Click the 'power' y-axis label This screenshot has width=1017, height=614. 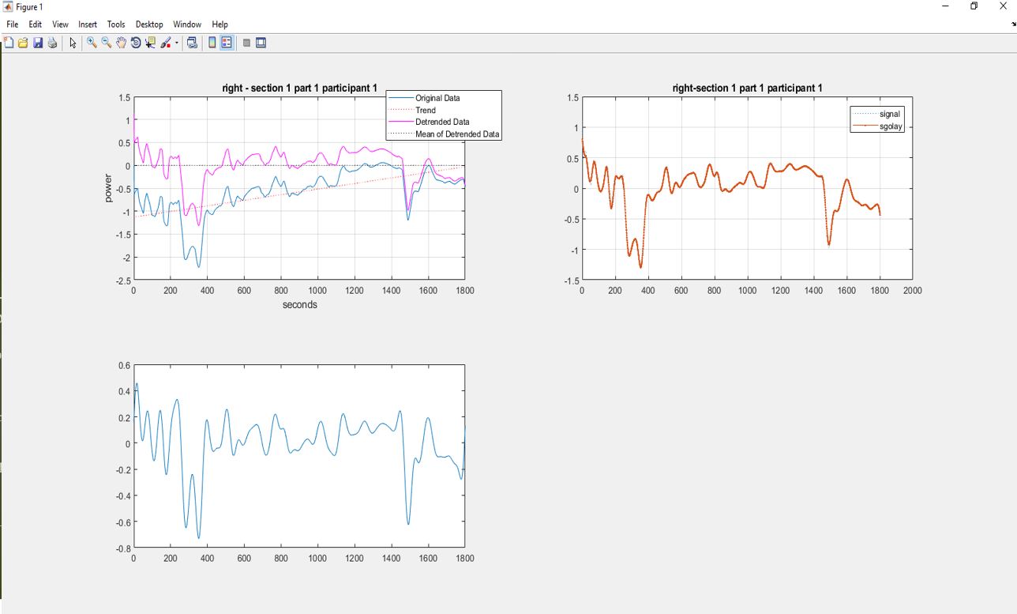click(108, 188)
